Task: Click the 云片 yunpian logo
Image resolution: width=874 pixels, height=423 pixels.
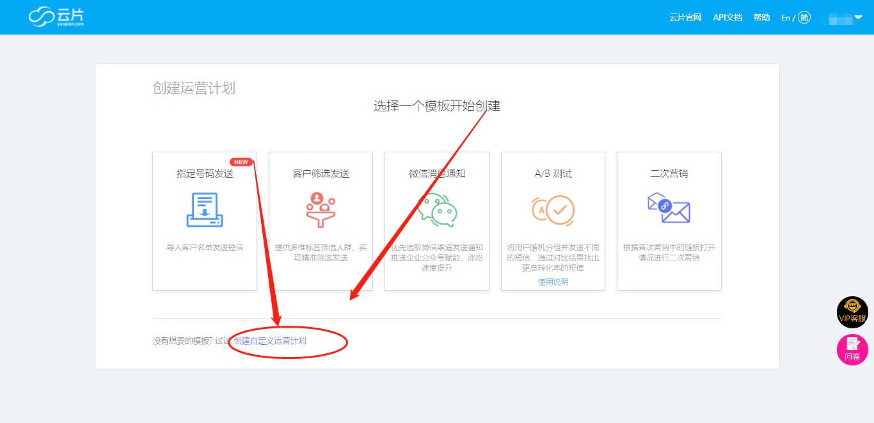Action: (56, 17)
